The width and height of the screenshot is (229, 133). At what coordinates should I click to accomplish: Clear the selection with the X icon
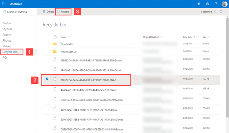[215, 11]
